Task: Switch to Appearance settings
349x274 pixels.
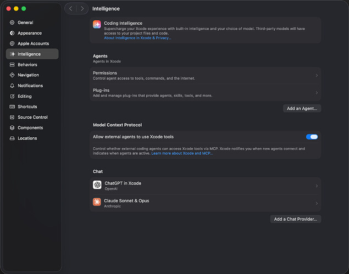Action: pos(32,33)
